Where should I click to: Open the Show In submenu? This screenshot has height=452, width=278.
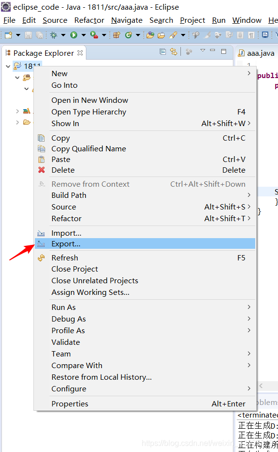click(x=145, y=123)
